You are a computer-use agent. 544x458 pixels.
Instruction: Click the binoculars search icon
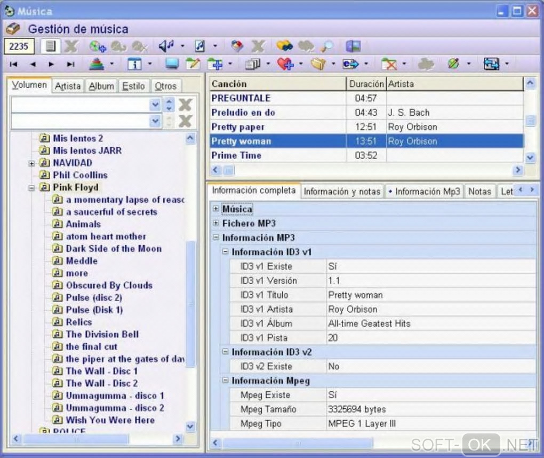tap(284, 46)
